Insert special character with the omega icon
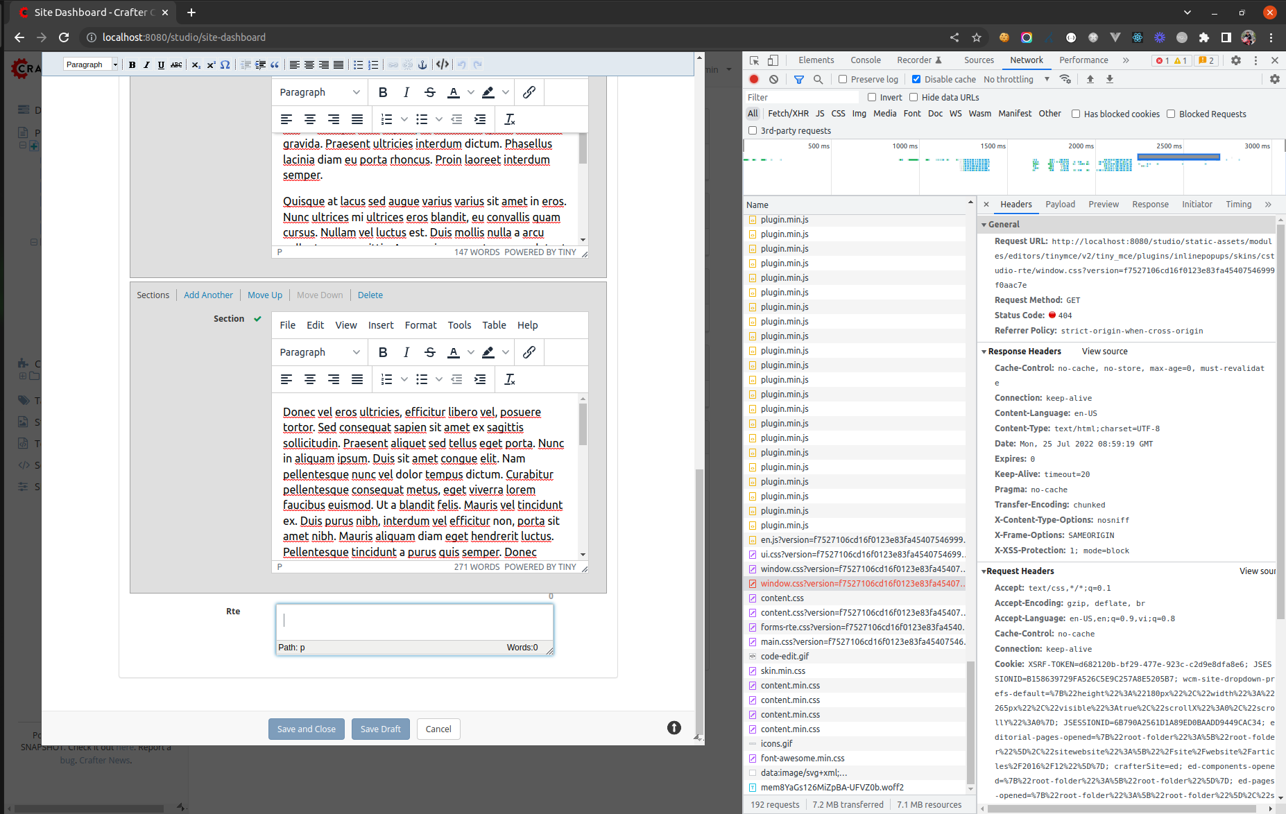 tap(225, 64)
